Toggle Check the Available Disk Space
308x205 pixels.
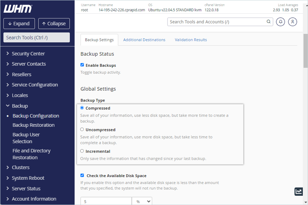tap(82, 175)
